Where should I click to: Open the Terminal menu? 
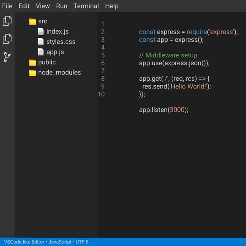coord(86,6)
